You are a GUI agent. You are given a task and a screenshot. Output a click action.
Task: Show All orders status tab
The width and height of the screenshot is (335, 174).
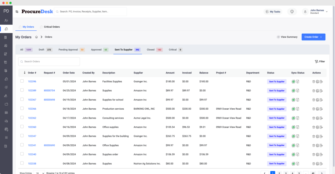(26, 50)
